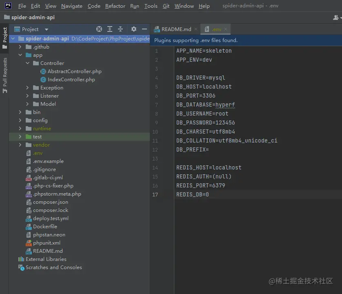
Task: Collapse the spider-admin-api root node
Action: 13,39
